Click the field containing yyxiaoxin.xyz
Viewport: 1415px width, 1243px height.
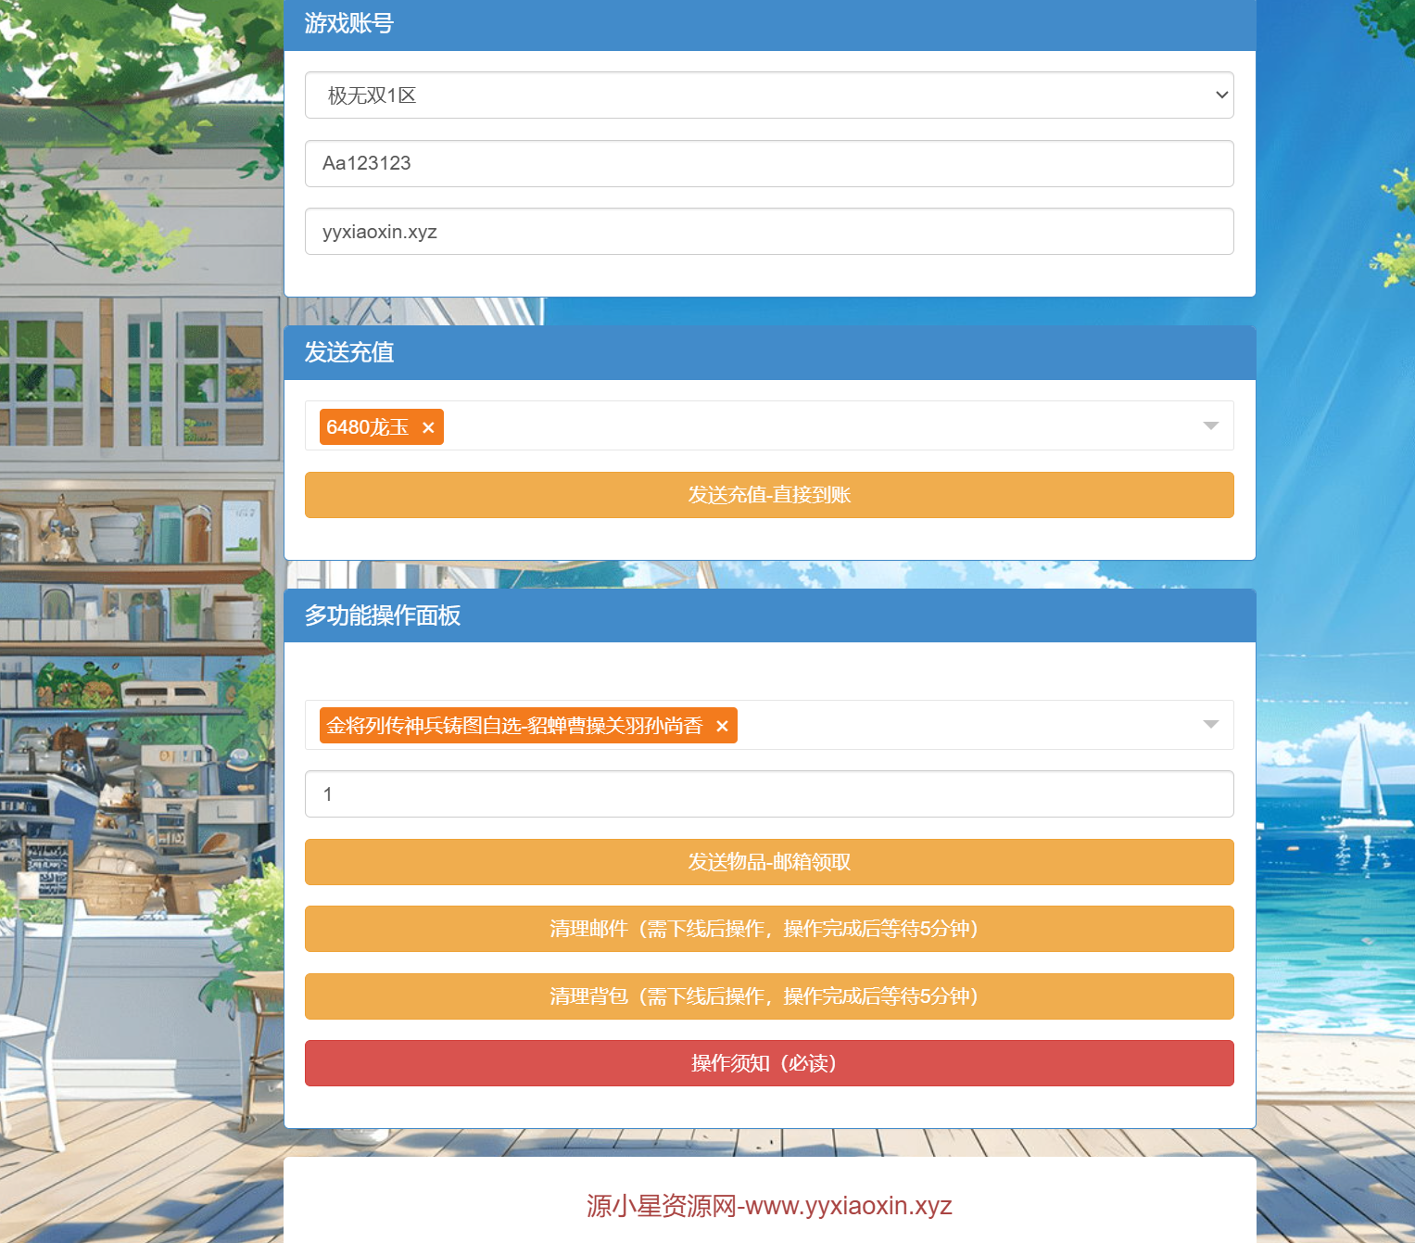tap(768, 232)
